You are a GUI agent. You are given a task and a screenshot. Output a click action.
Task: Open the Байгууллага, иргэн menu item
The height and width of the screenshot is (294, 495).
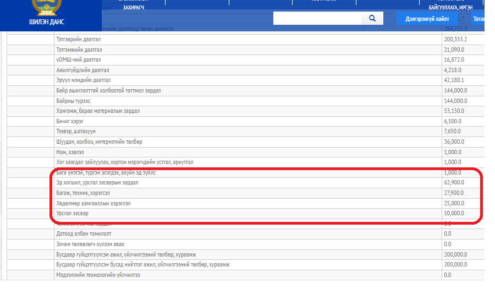point(450,8)
